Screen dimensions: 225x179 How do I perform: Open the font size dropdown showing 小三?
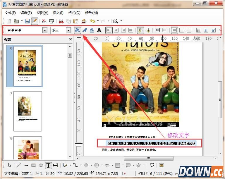click(68, 30)
